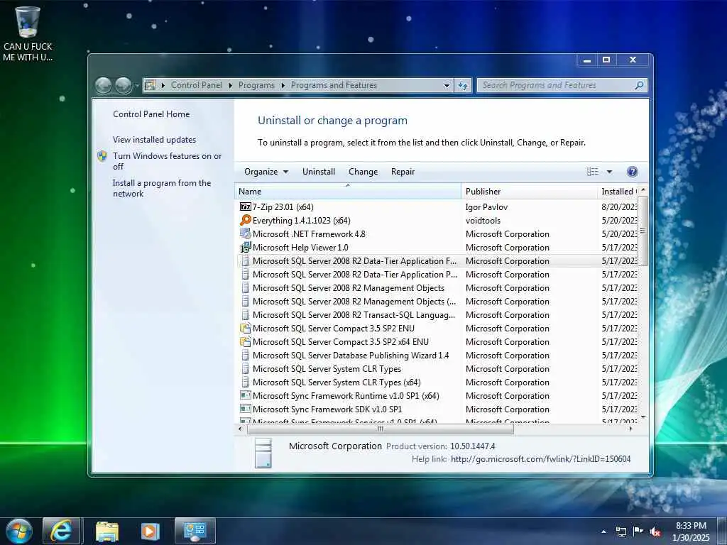
Task: Click Turn Windows features on or off
Action: pos(168,161)
